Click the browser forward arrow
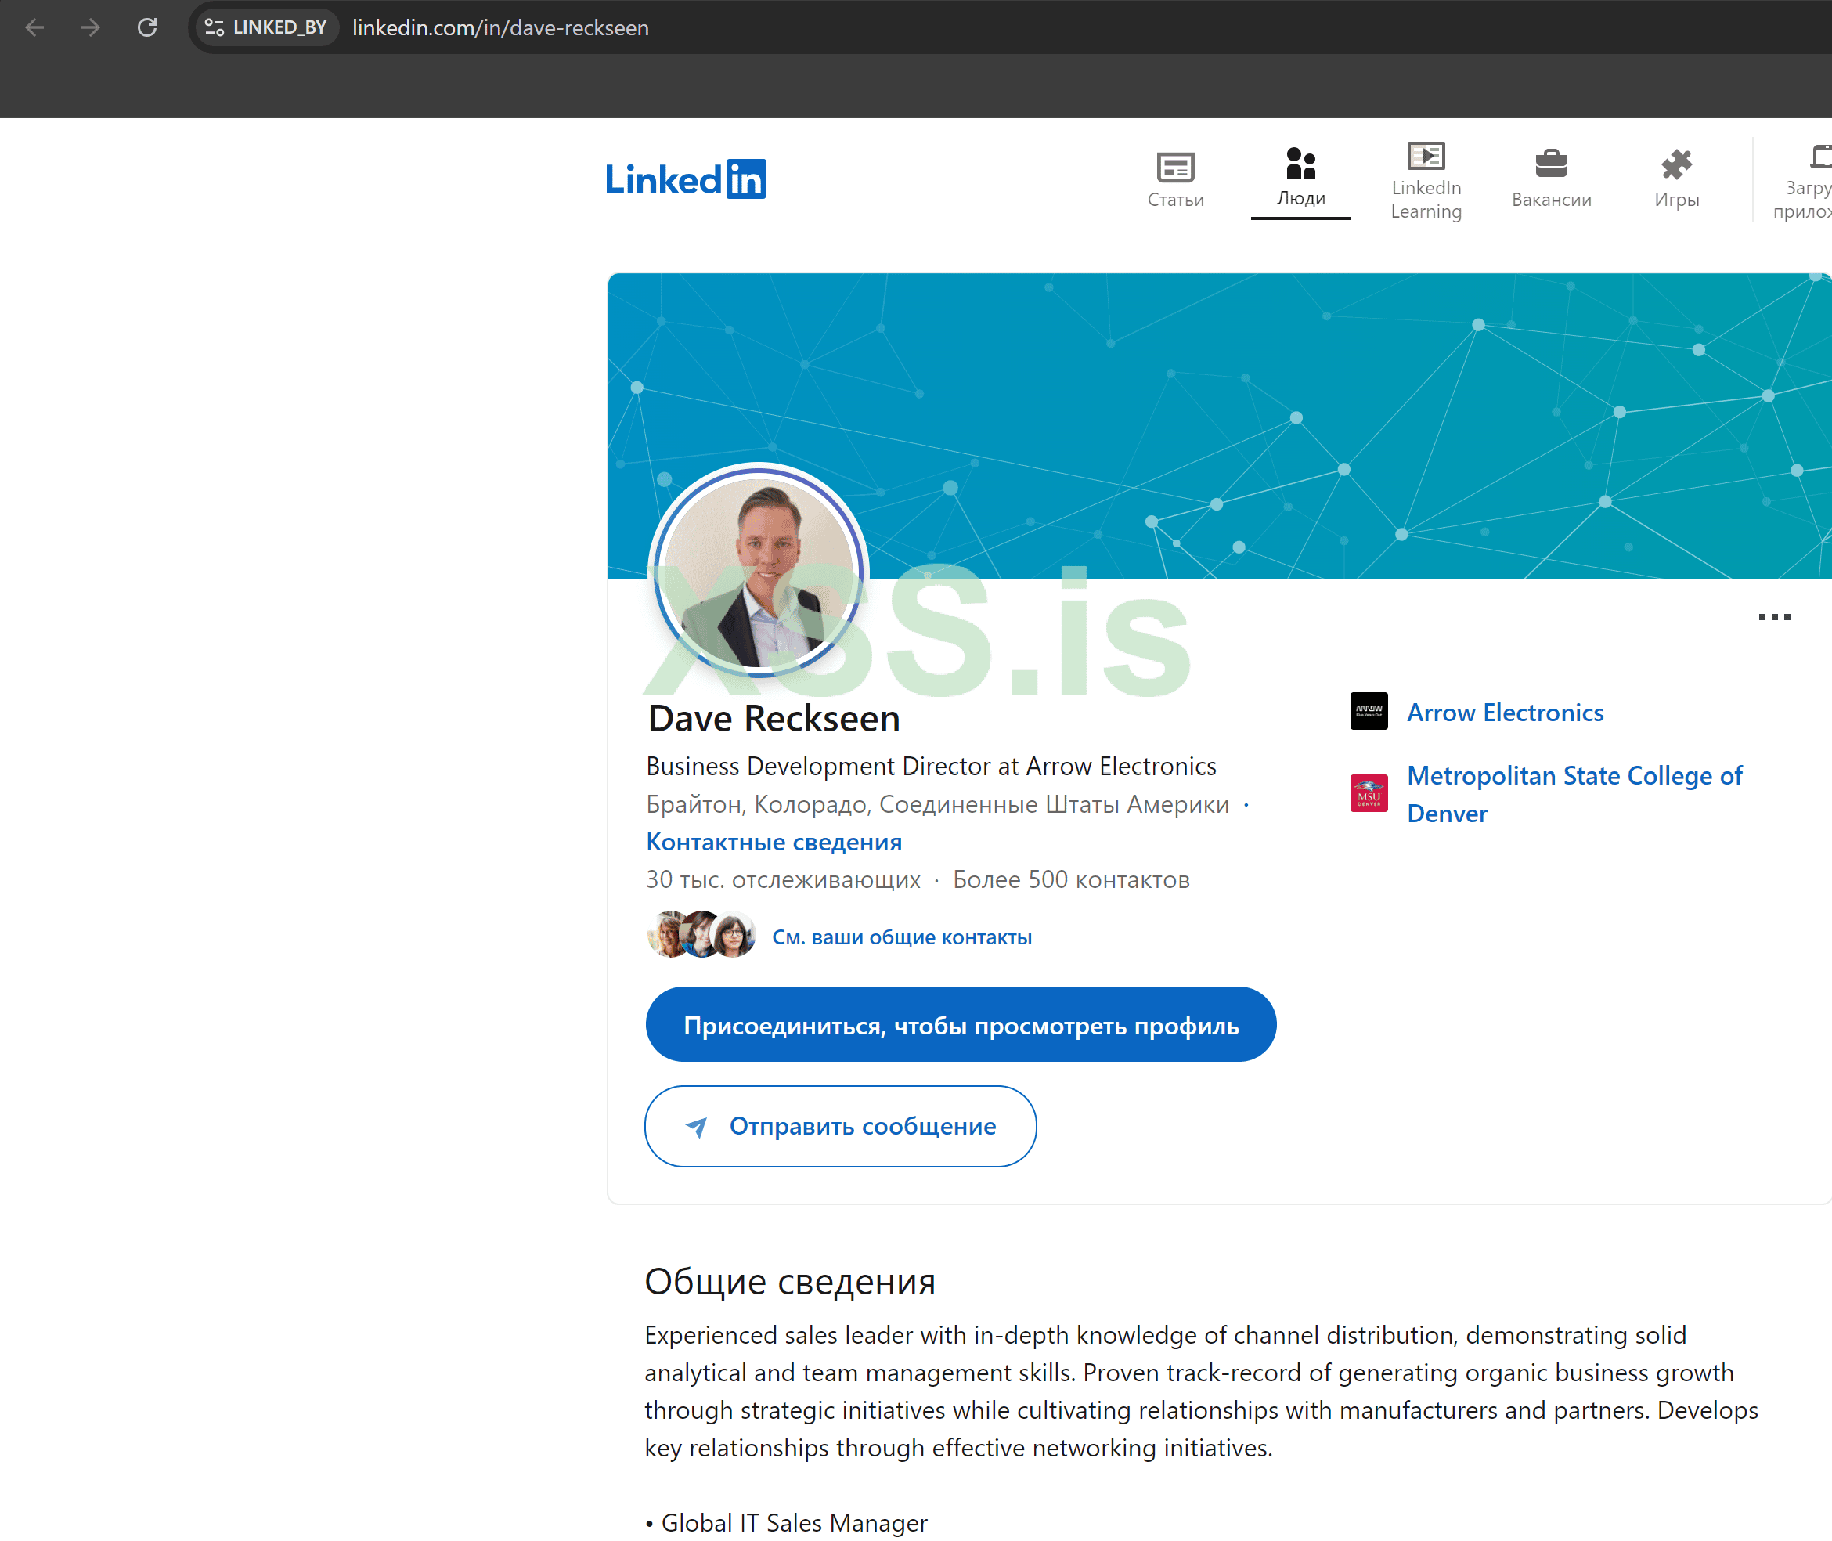 (91, 28)
